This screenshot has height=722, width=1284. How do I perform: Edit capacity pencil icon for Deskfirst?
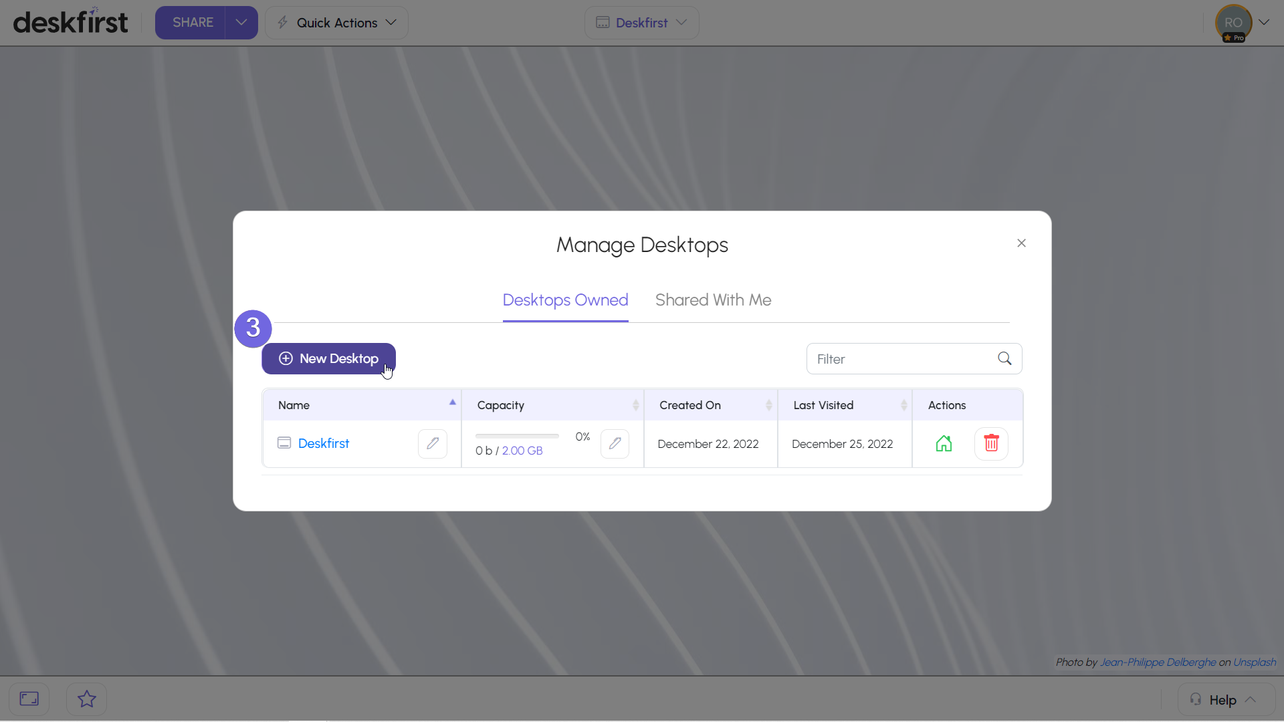(615, 443)
